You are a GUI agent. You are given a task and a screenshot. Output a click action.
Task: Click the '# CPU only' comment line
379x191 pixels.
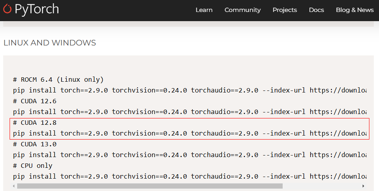click(33, 165)
